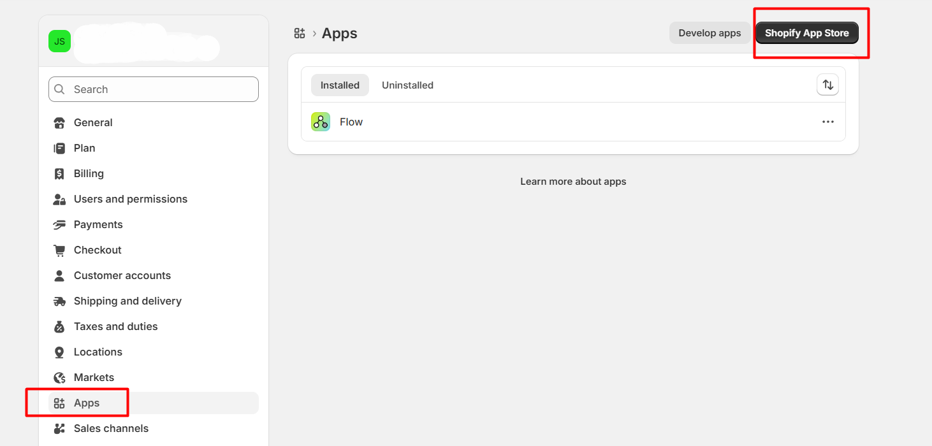Follow the Learn more about apps link

coord(573,182)
